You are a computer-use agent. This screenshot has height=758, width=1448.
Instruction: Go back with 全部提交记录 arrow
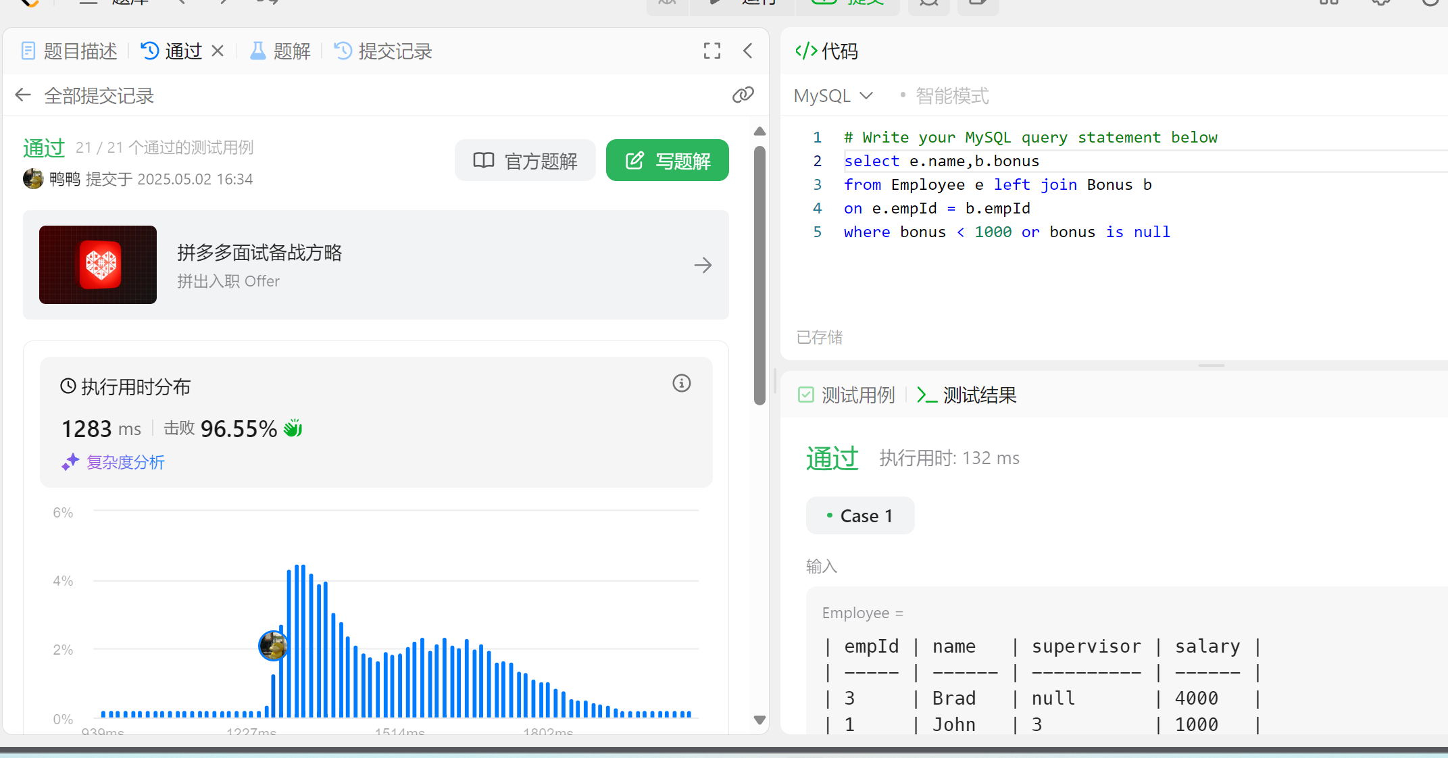pyautogui.click(x=23, y=95)
